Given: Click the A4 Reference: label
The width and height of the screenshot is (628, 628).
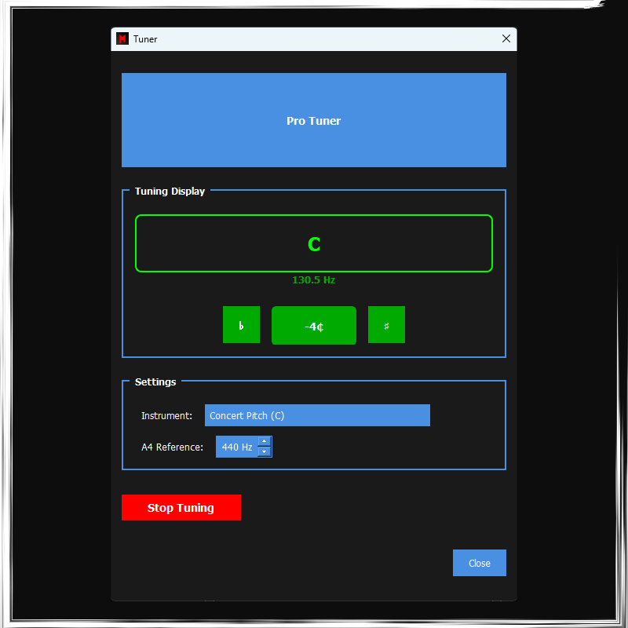Looking at the screenshot, I should (x=172, y=447).
